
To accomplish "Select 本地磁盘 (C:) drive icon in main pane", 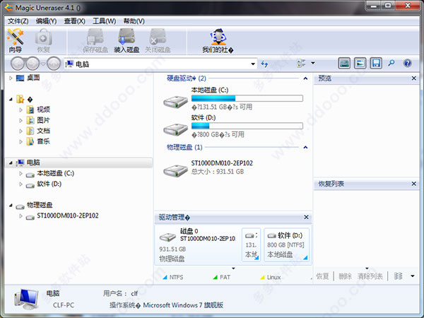I will click(175, 102).
